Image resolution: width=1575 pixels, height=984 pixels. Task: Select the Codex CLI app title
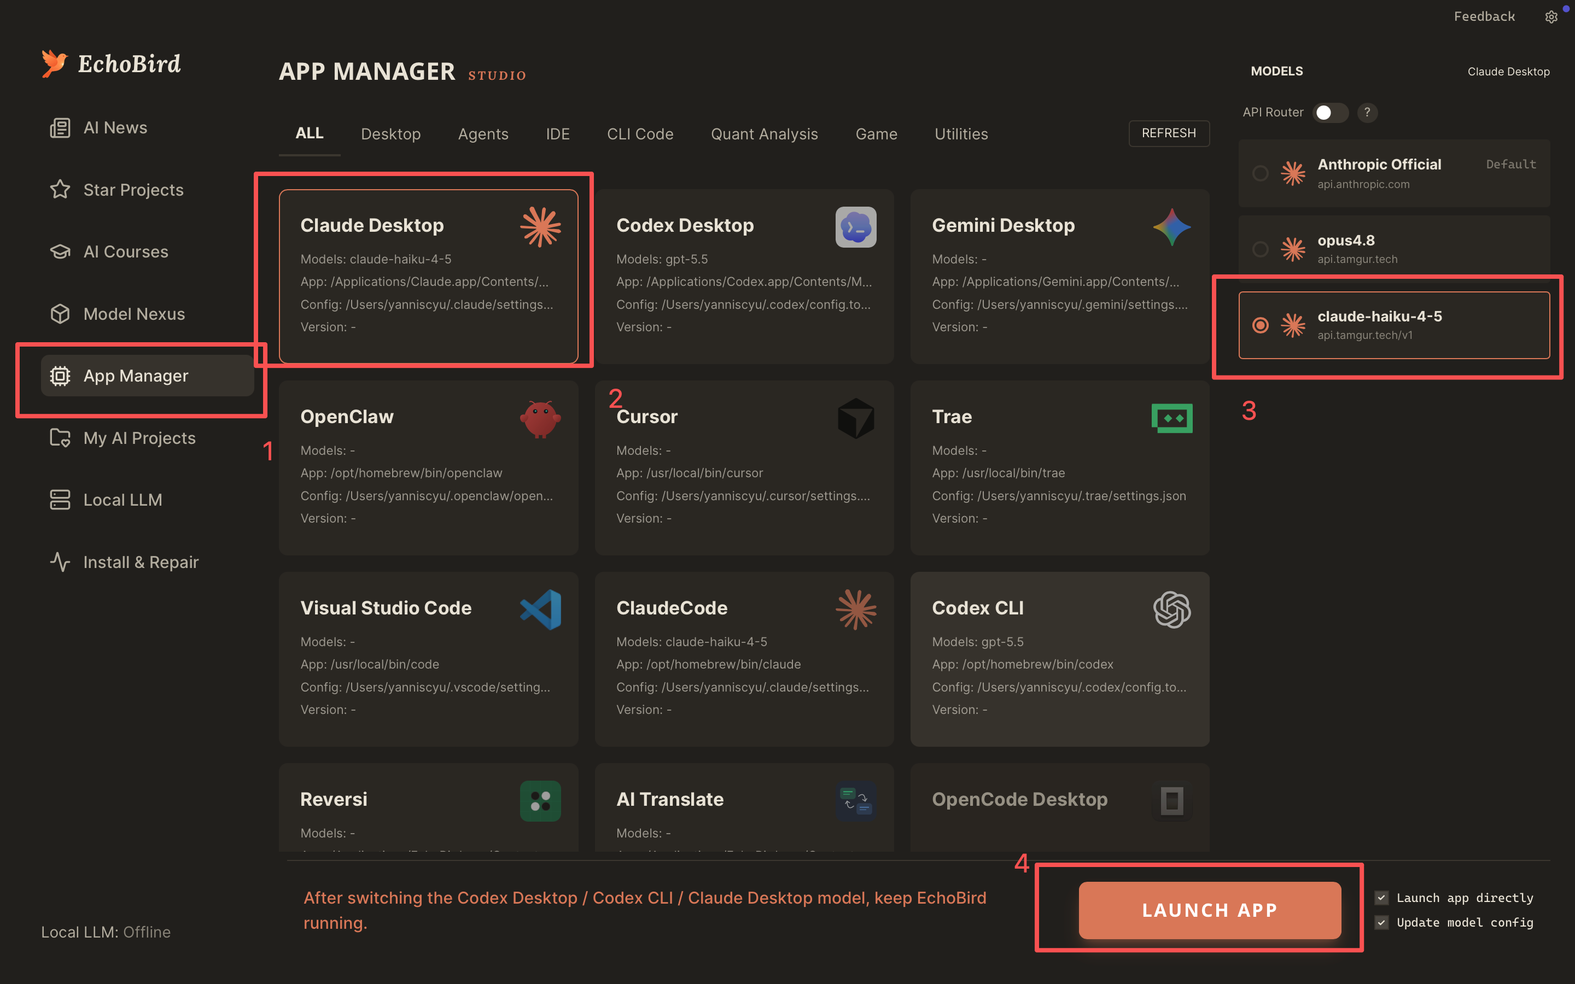click(978, 608)
